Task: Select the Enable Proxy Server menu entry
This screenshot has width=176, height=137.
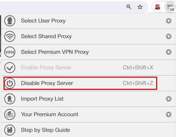Action: 89,68
